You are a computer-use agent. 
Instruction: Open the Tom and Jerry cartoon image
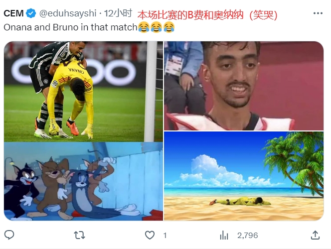pos(83,181)
